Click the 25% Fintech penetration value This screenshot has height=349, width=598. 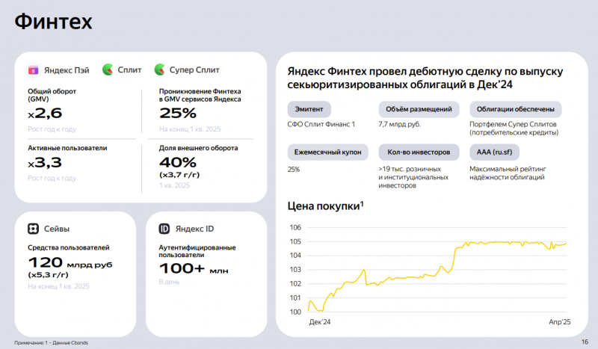(178, 114)
